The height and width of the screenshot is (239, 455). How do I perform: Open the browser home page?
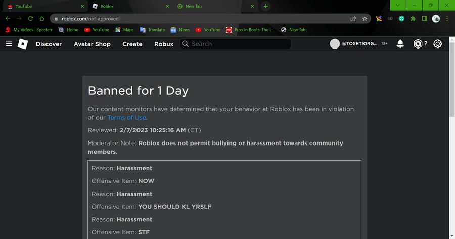point(42,19)
